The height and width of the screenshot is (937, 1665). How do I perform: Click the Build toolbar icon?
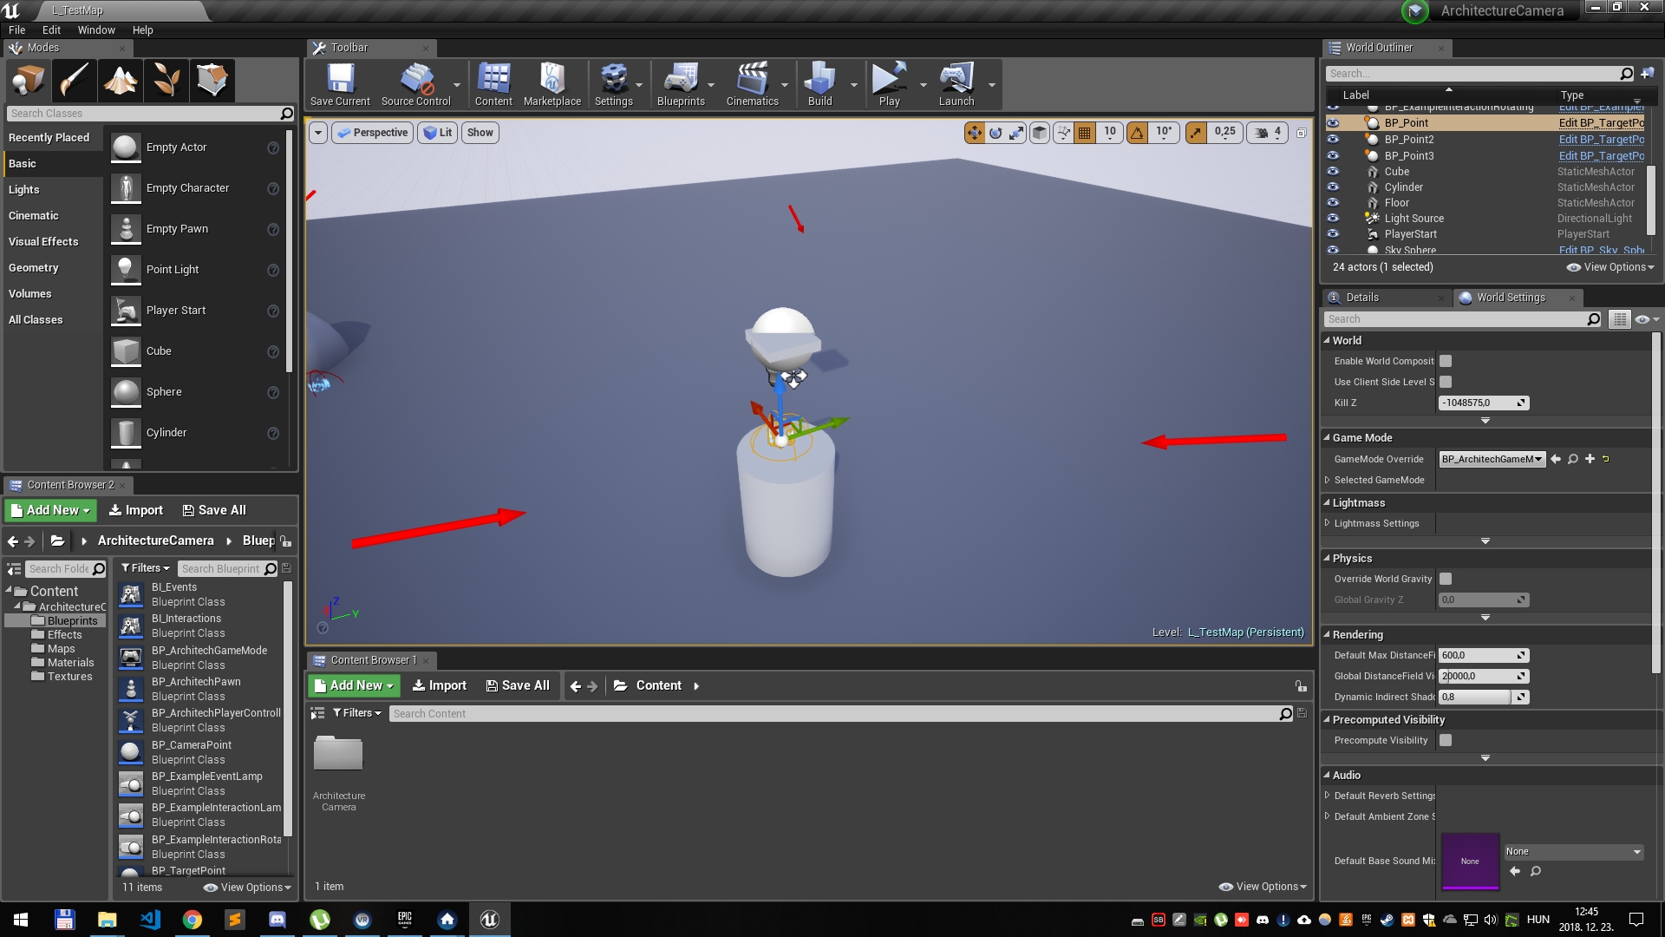(819, 83)
